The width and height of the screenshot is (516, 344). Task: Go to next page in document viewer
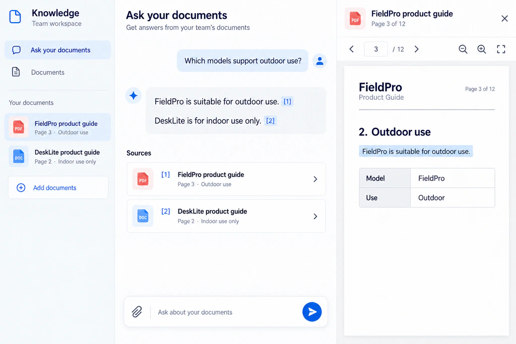pyautogui.click(x=416, y=49)
